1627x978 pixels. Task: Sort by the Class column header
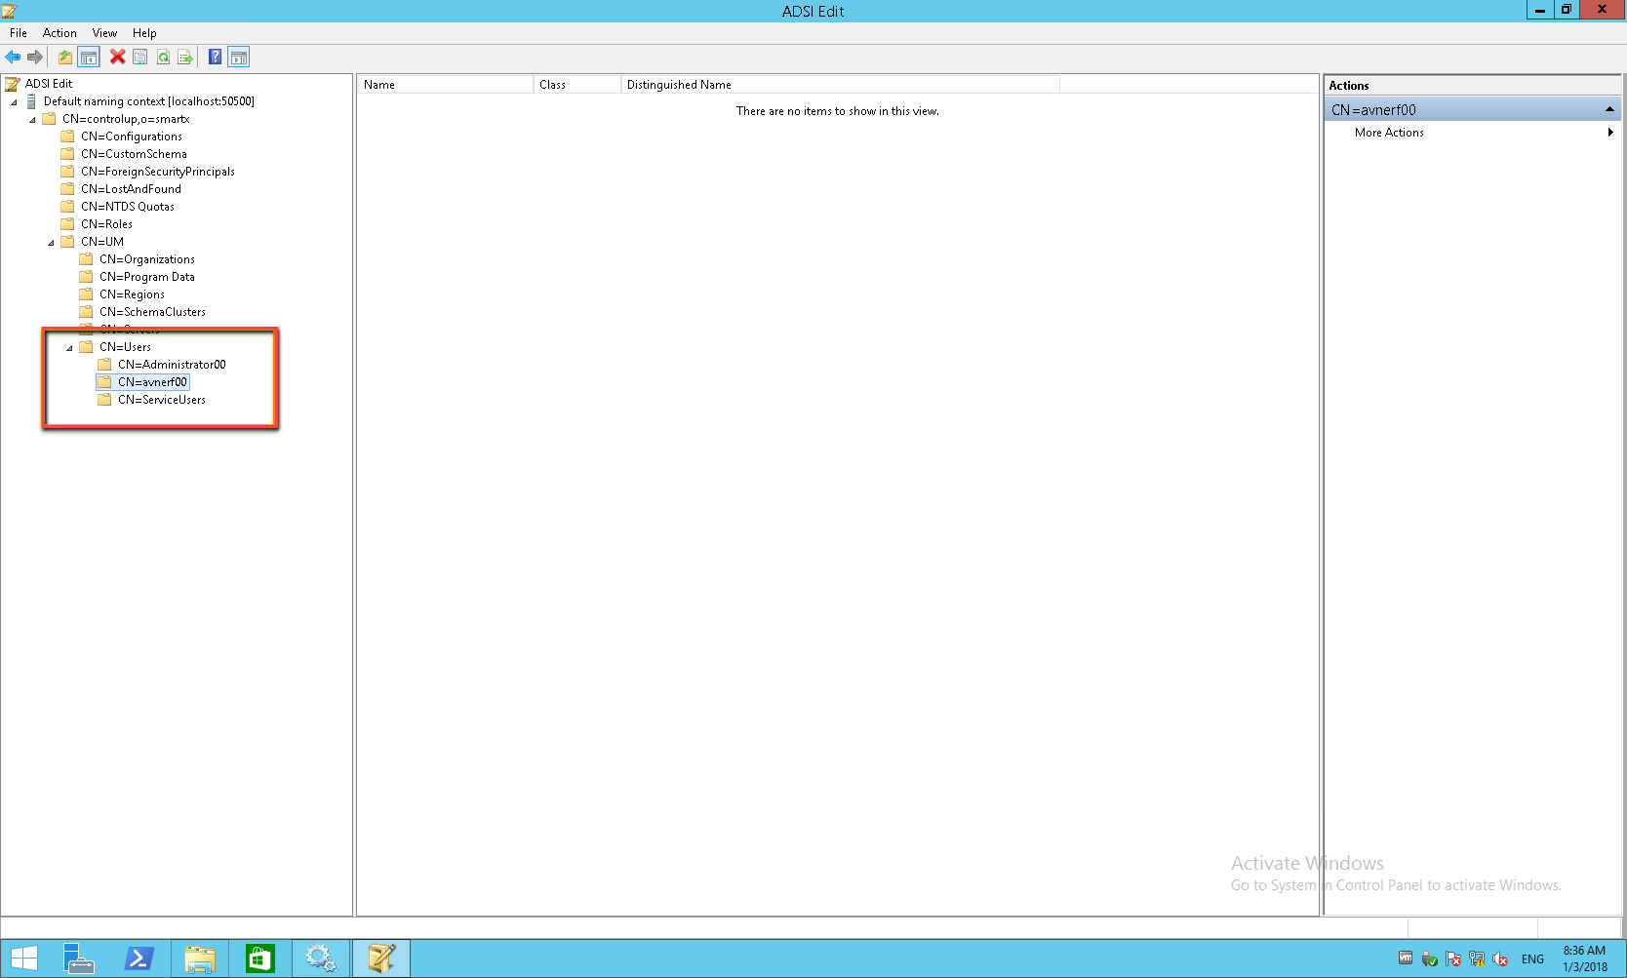(577, 85)
